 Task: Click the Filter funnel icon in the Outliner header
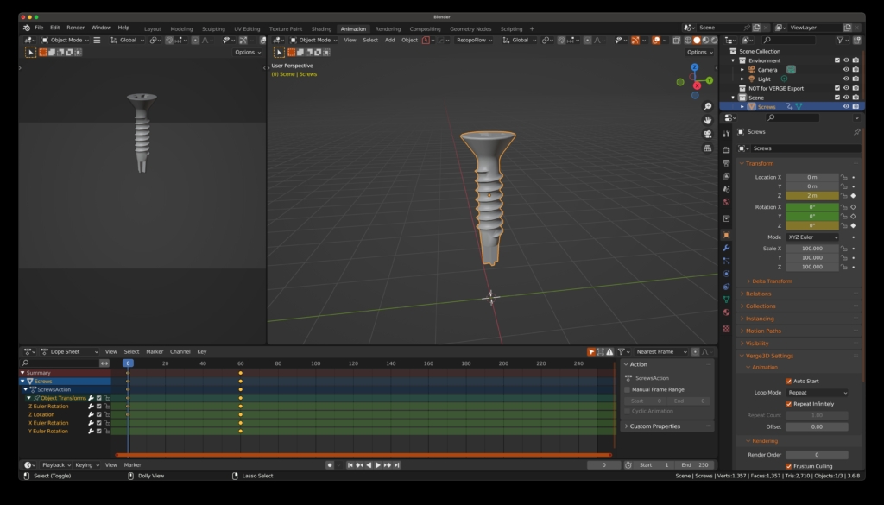click(x=840, y=41)
